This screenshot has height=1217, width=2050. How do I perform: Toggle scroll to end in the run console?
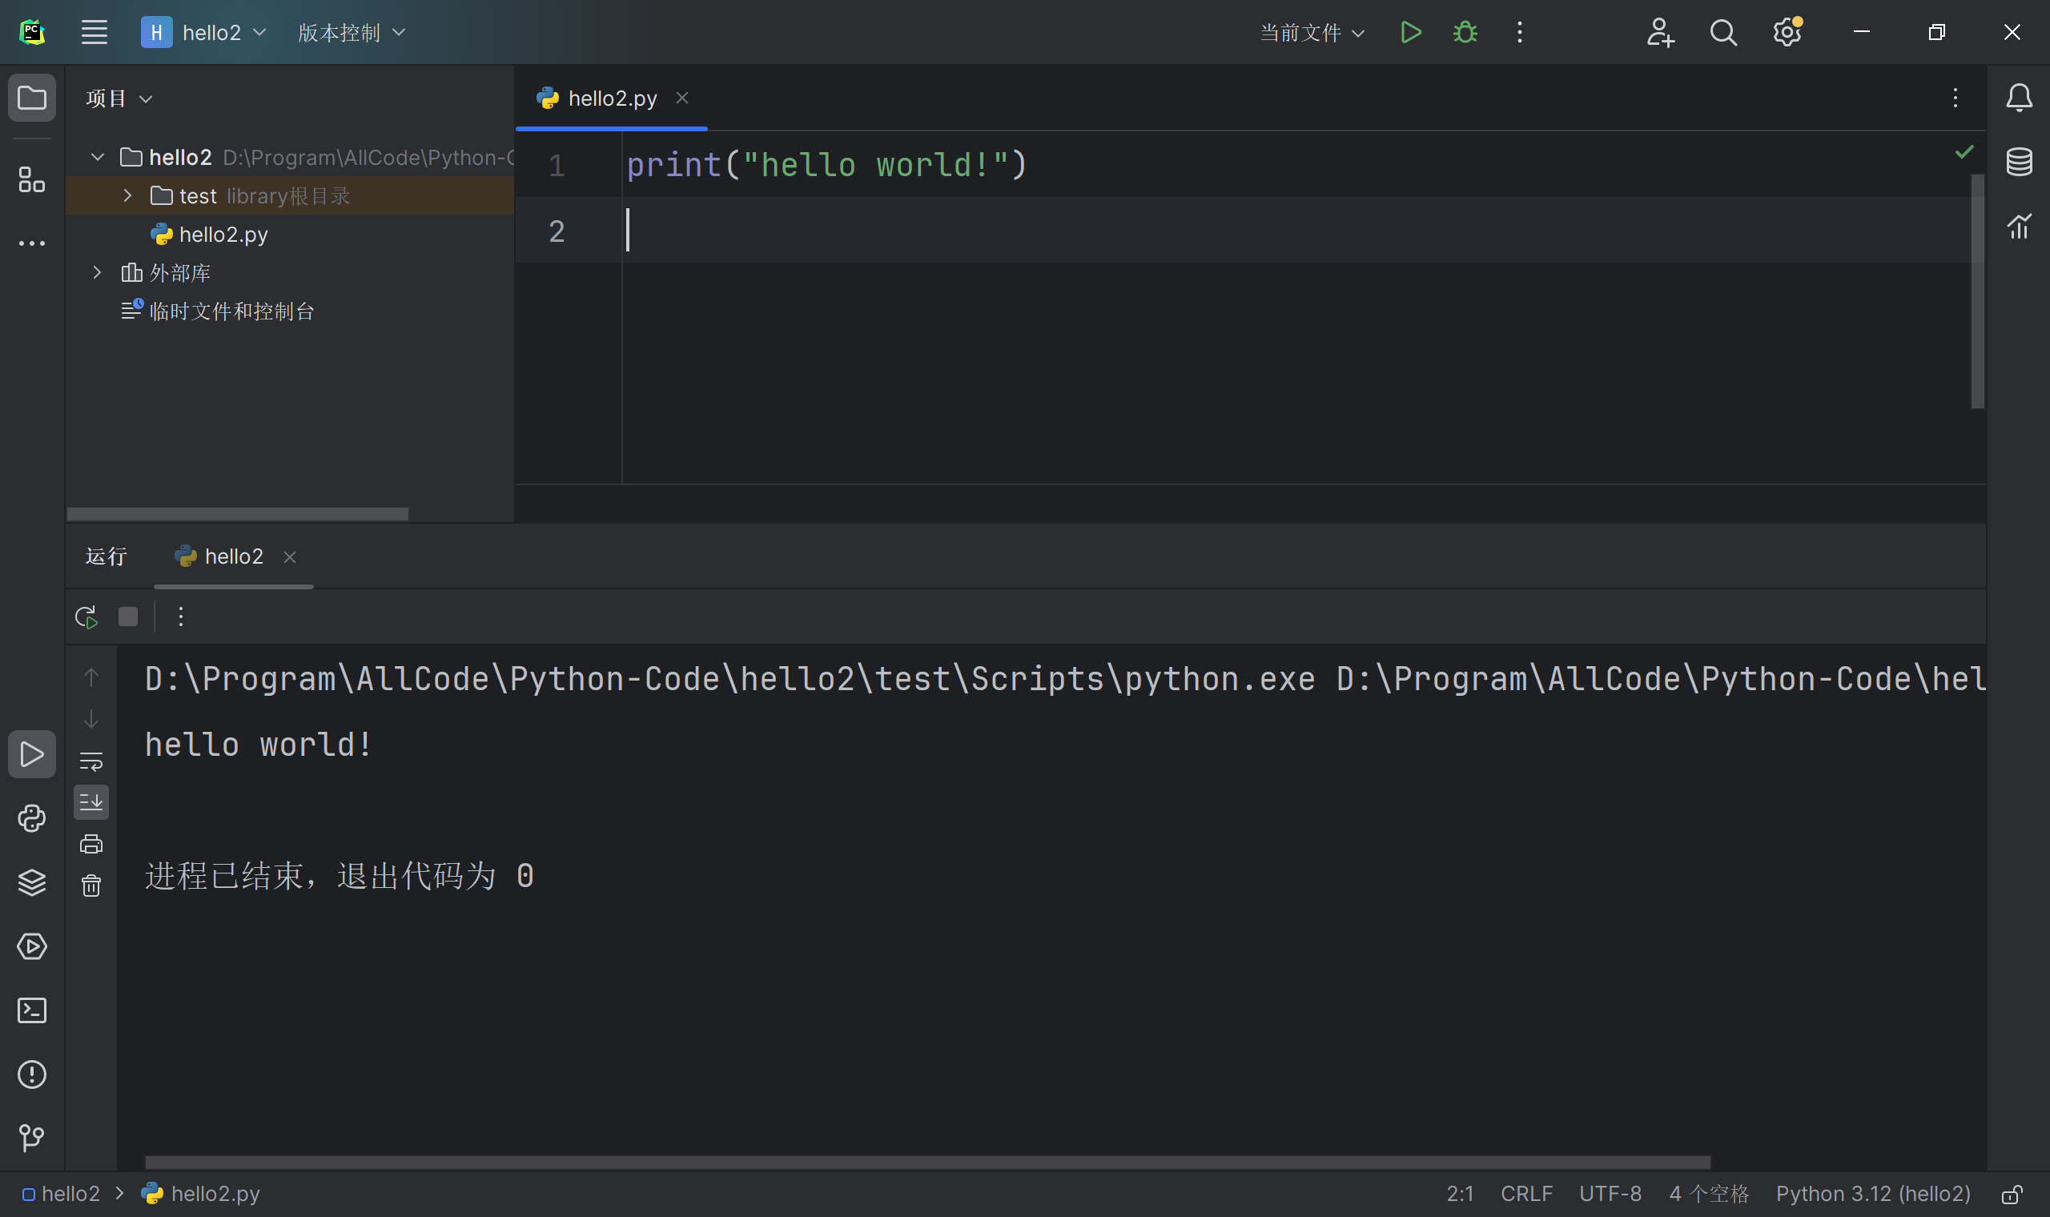91,802
